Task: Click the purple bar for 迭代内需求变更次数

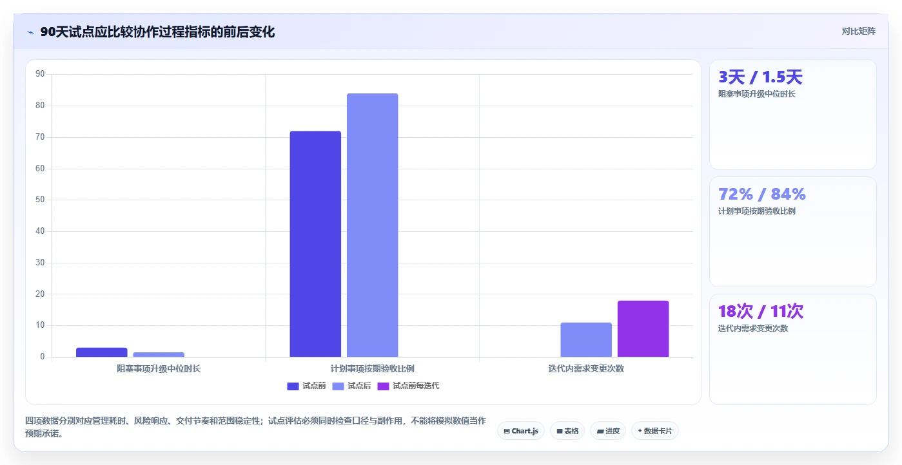Action: pos(643,328)
